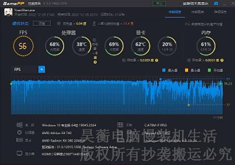Click the monitor icon beside the HDMI row

[20, 154]
